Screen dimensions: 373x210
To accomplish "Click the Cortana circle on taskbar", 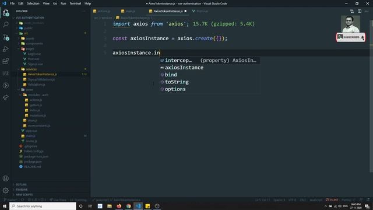I will coord(80,206).
